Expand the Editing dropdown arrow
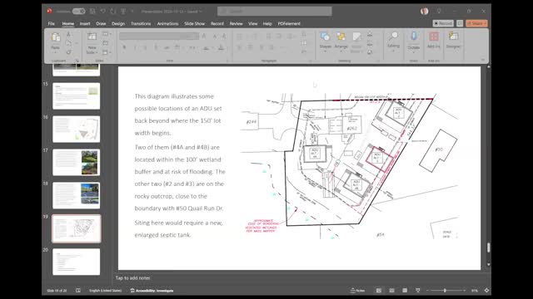 393,51
